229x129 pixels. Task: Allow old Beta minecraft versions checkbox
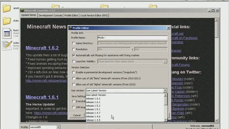point(73,78)
